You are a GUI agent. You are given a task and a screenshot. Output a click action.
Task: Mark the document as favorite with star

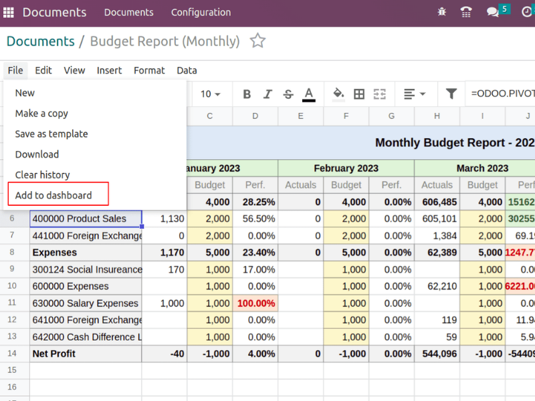(x=257, y=41)
